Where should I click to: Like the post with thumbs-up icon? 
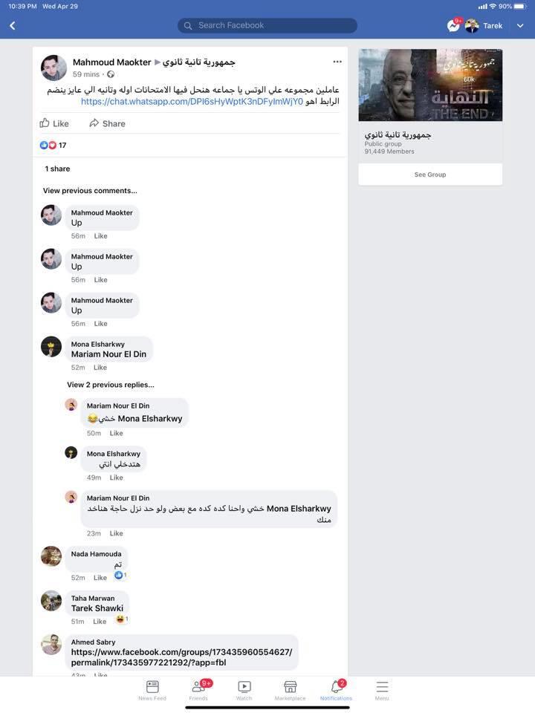54,123
